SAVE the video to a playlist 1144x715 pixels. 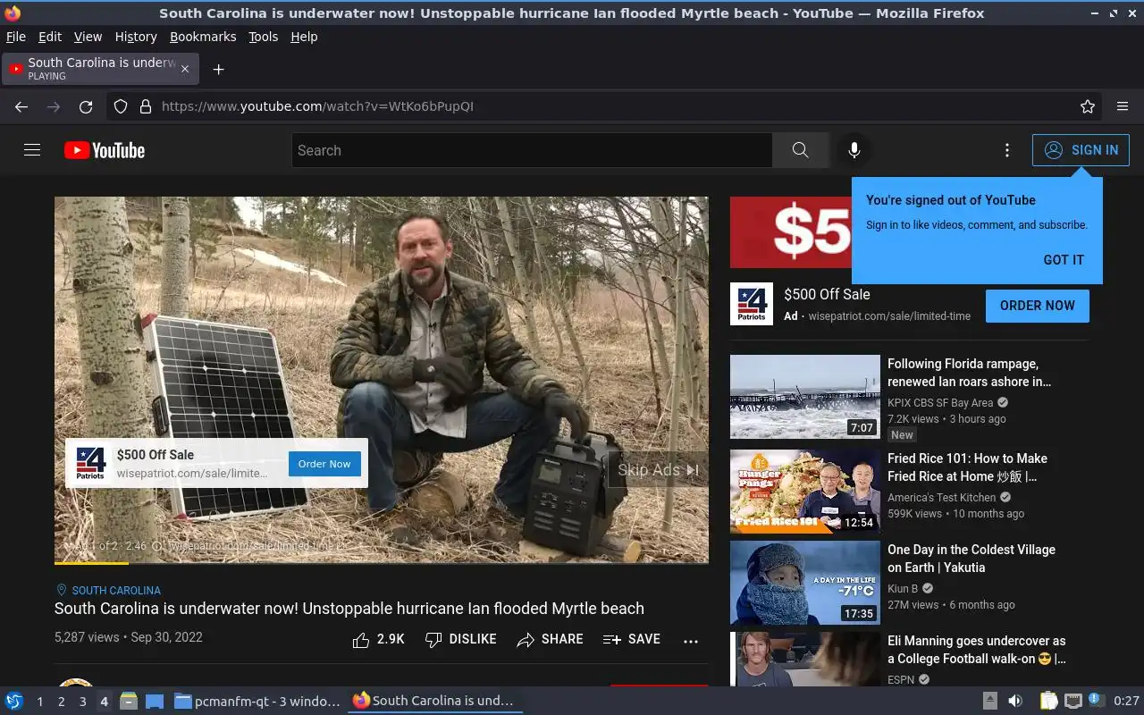click(x=632, y=640)
